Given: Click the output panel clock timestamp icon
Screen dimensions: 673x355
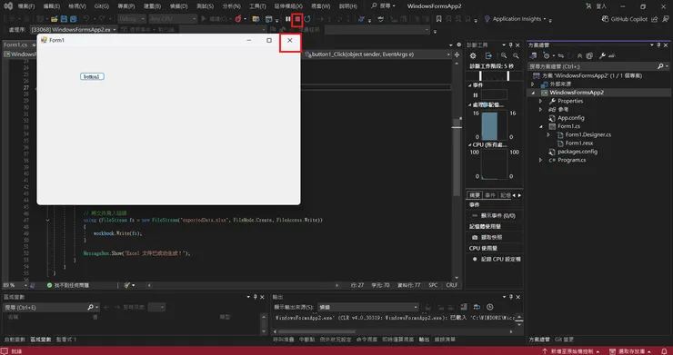Looking at the screenshot, I should click(489, 307).
